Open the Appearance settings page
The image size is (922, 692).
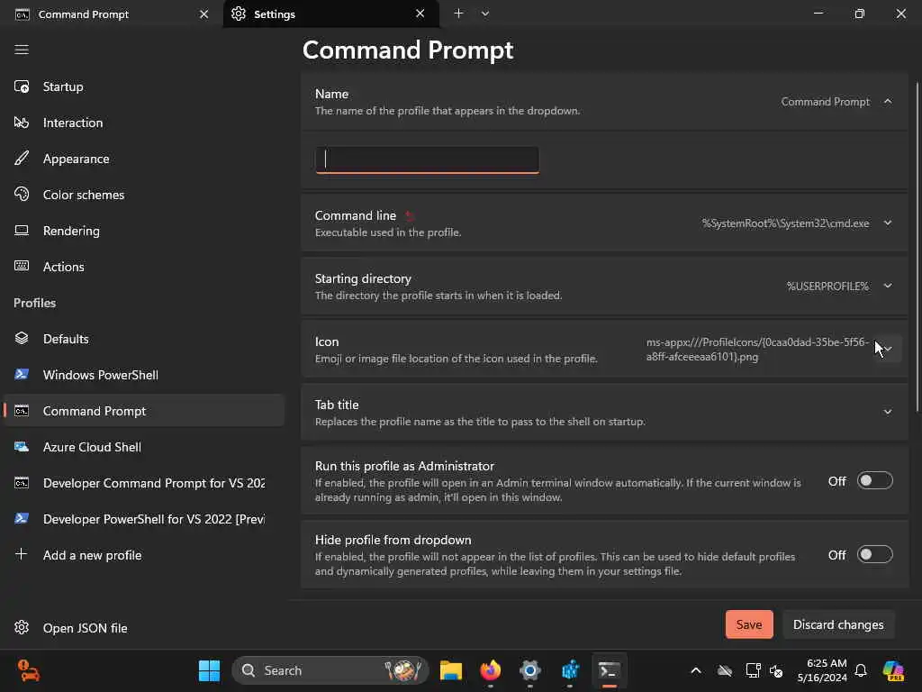(x=144, y=159)
